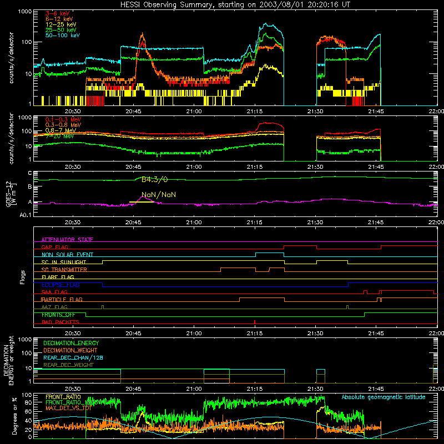This screenshot has width=444, height=444.
Task: Click the Degrees or % axis title
Action: coord(14,416)
